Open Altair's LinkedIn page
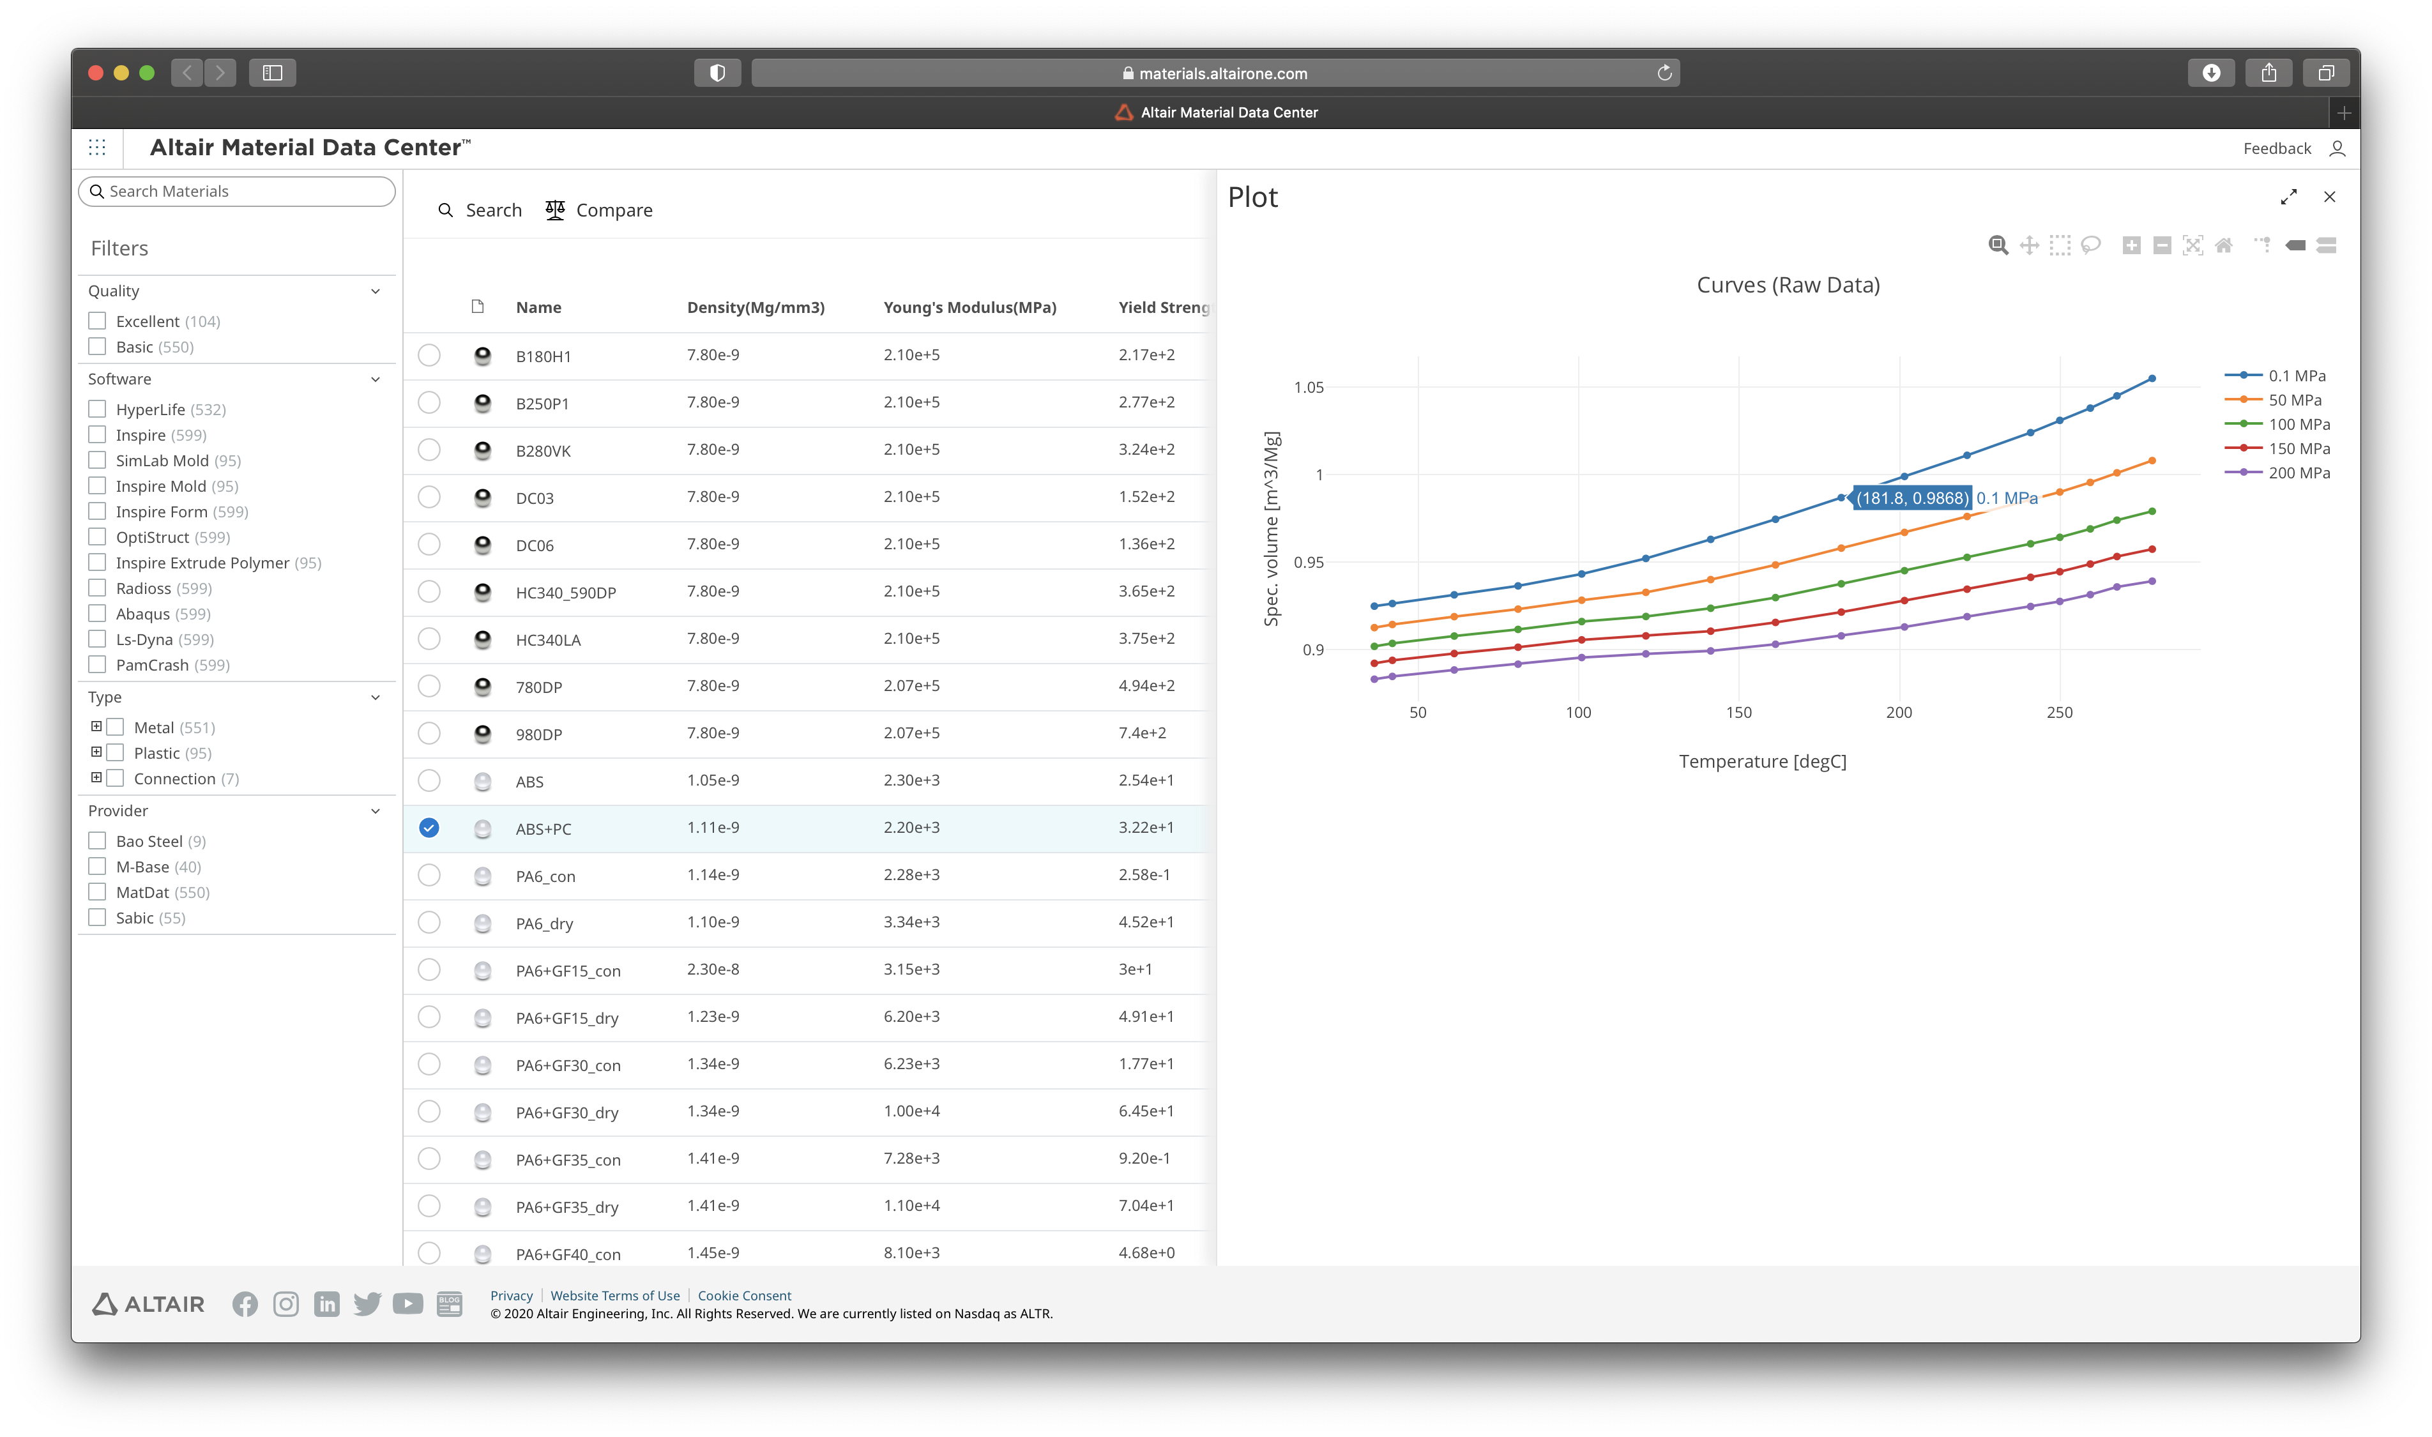The width and height of the screenshot is (2432, 1437). click(x=326, y=1304)
